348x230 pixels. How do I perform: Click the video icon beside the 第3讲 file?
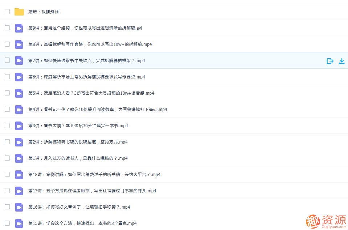point(19,126)
